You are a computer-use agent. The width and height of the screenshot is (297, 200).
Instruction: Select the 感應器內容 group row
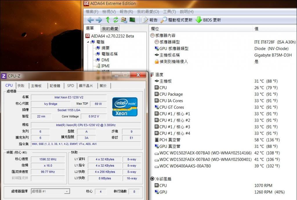point(223,35)
